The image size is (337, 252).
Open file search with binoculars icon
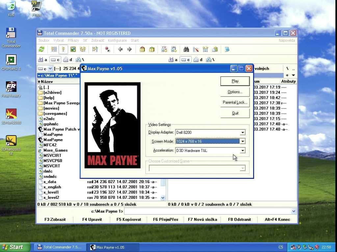pos(186,50)
